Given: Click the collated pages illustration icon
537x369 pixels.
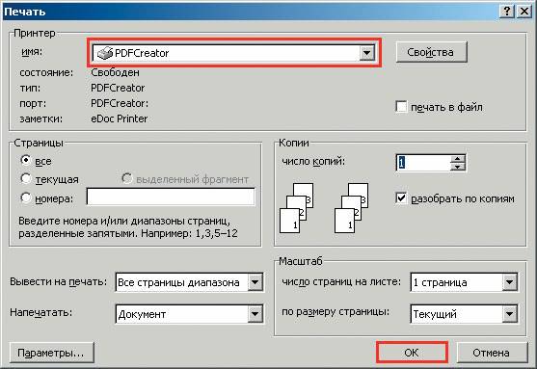Looking at the screenshot, I should [x=324, y=208].
